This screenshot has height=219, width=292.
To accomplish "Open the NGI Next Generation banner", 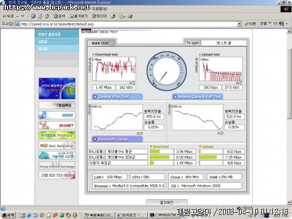I will click(57, 145).
